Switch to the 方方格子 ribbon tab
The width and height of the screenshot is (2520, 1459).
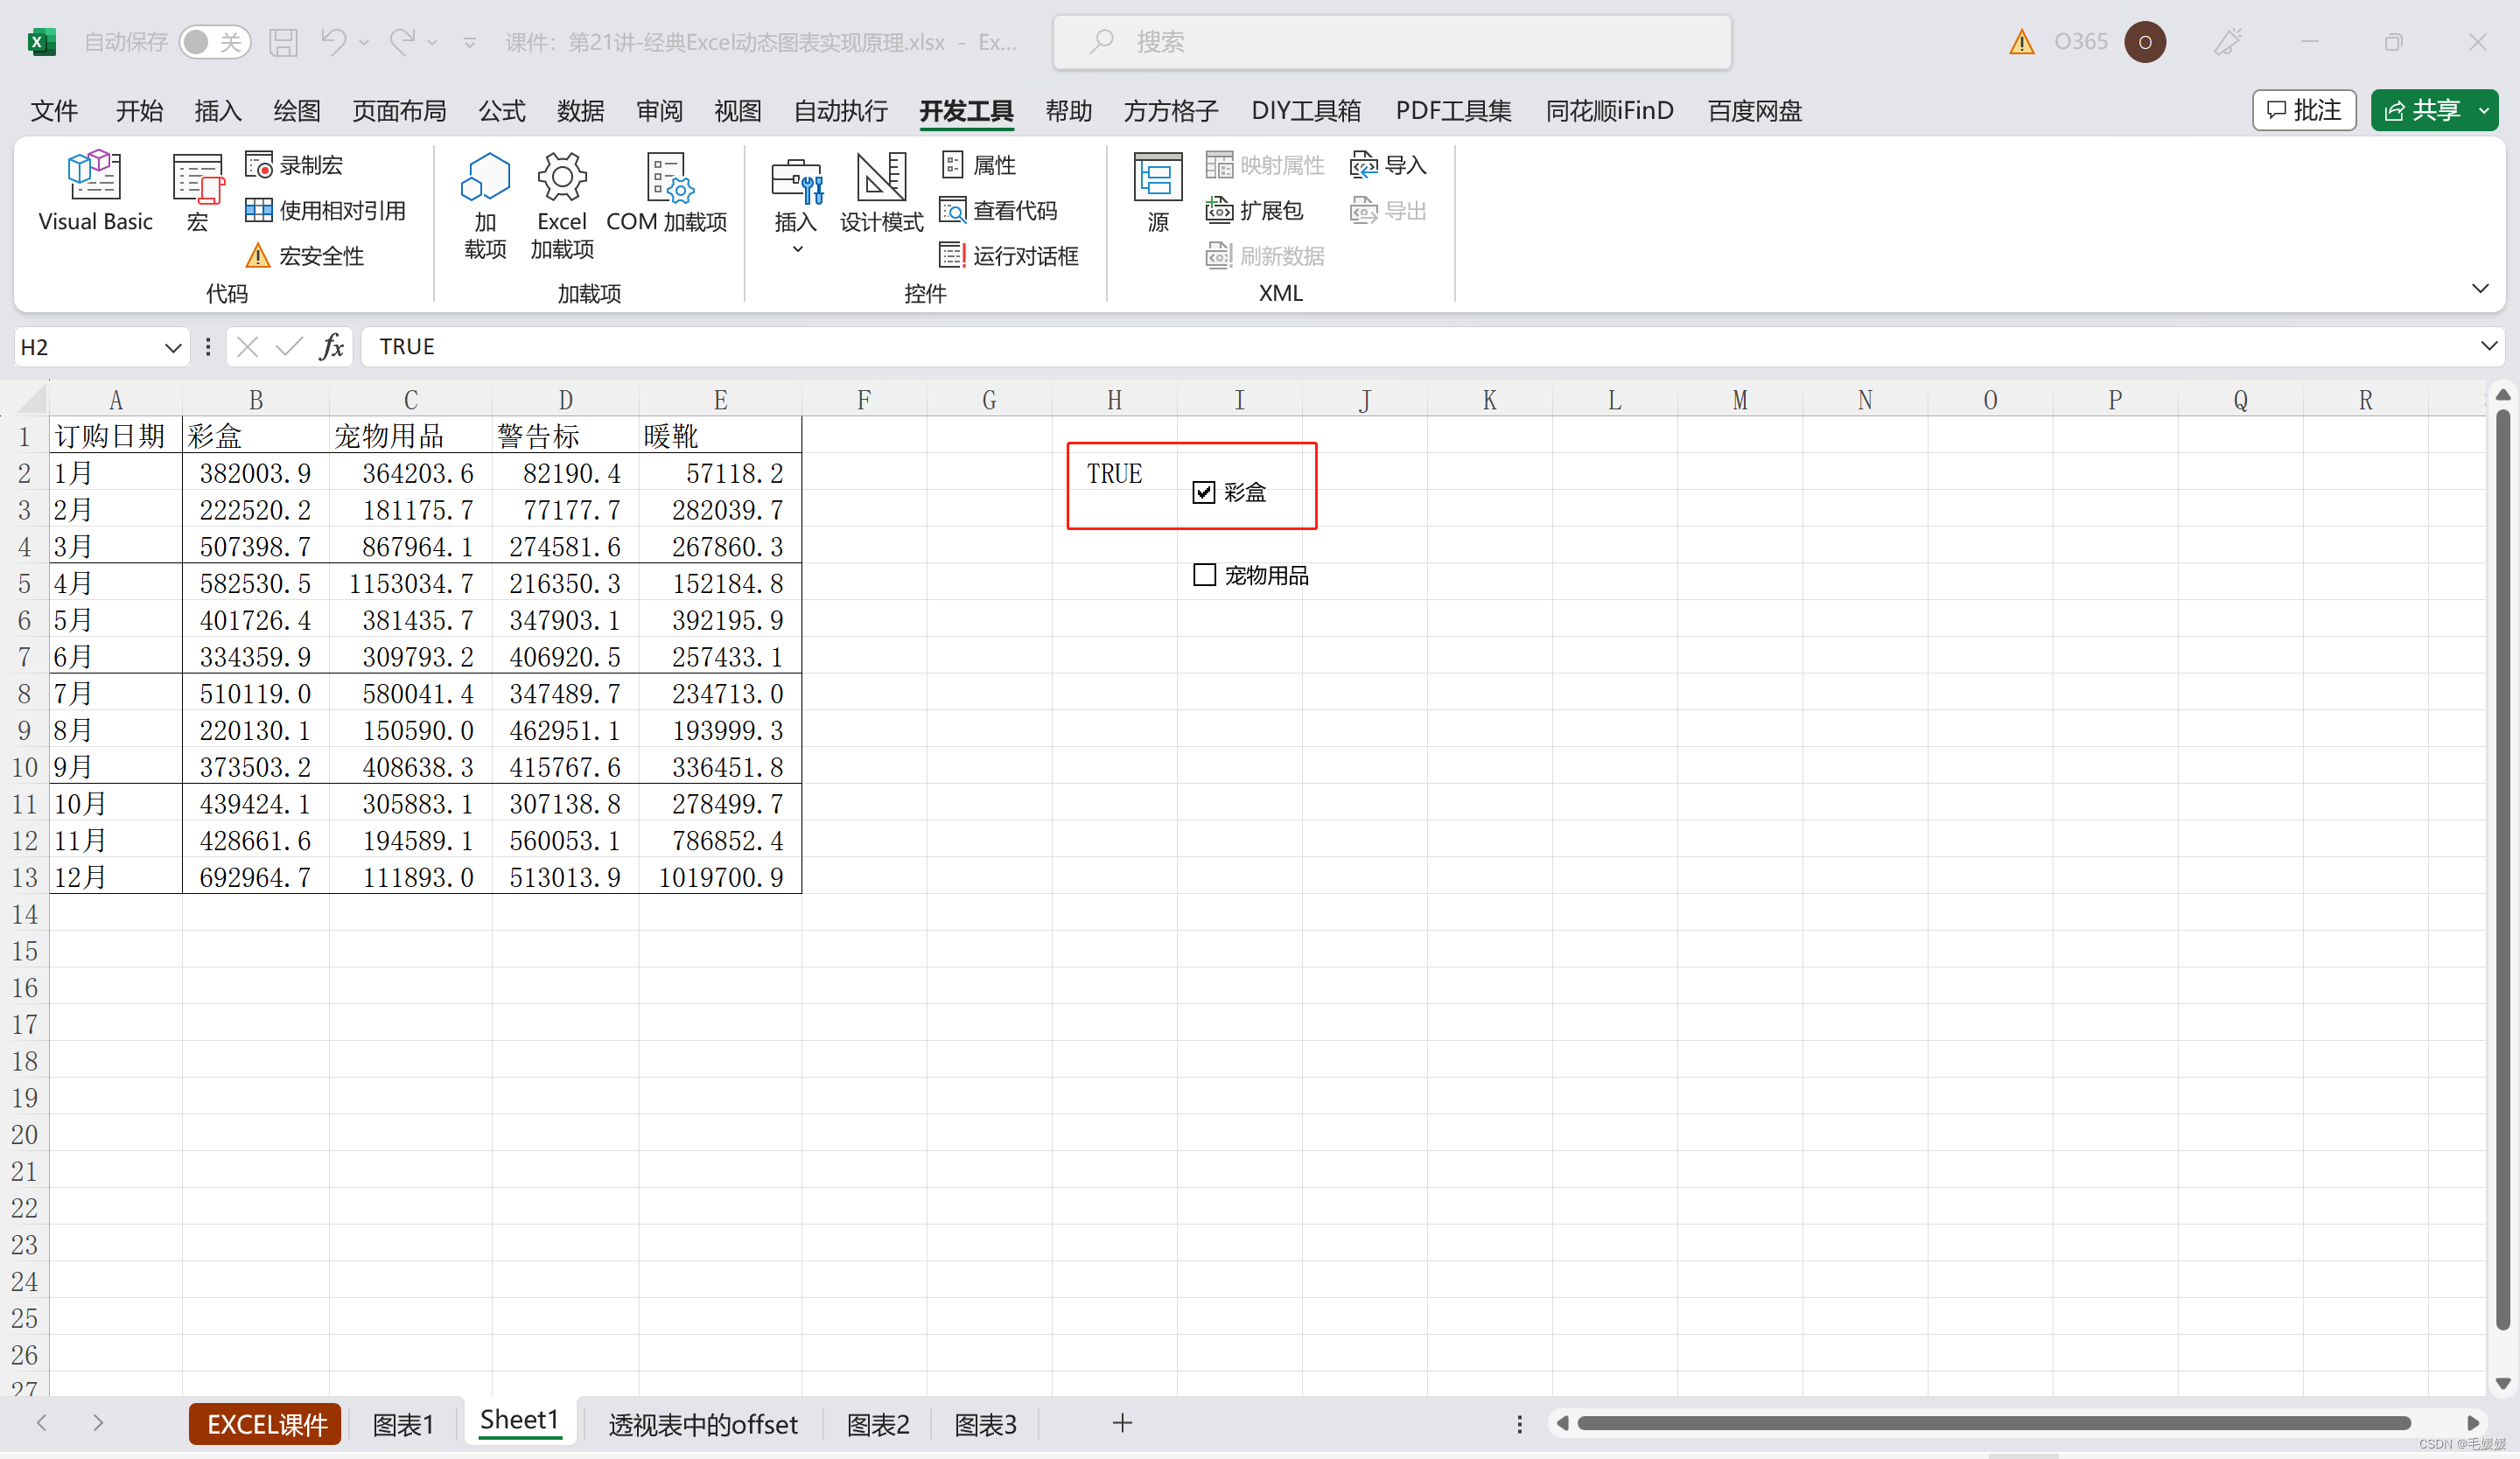point(1171,110)
